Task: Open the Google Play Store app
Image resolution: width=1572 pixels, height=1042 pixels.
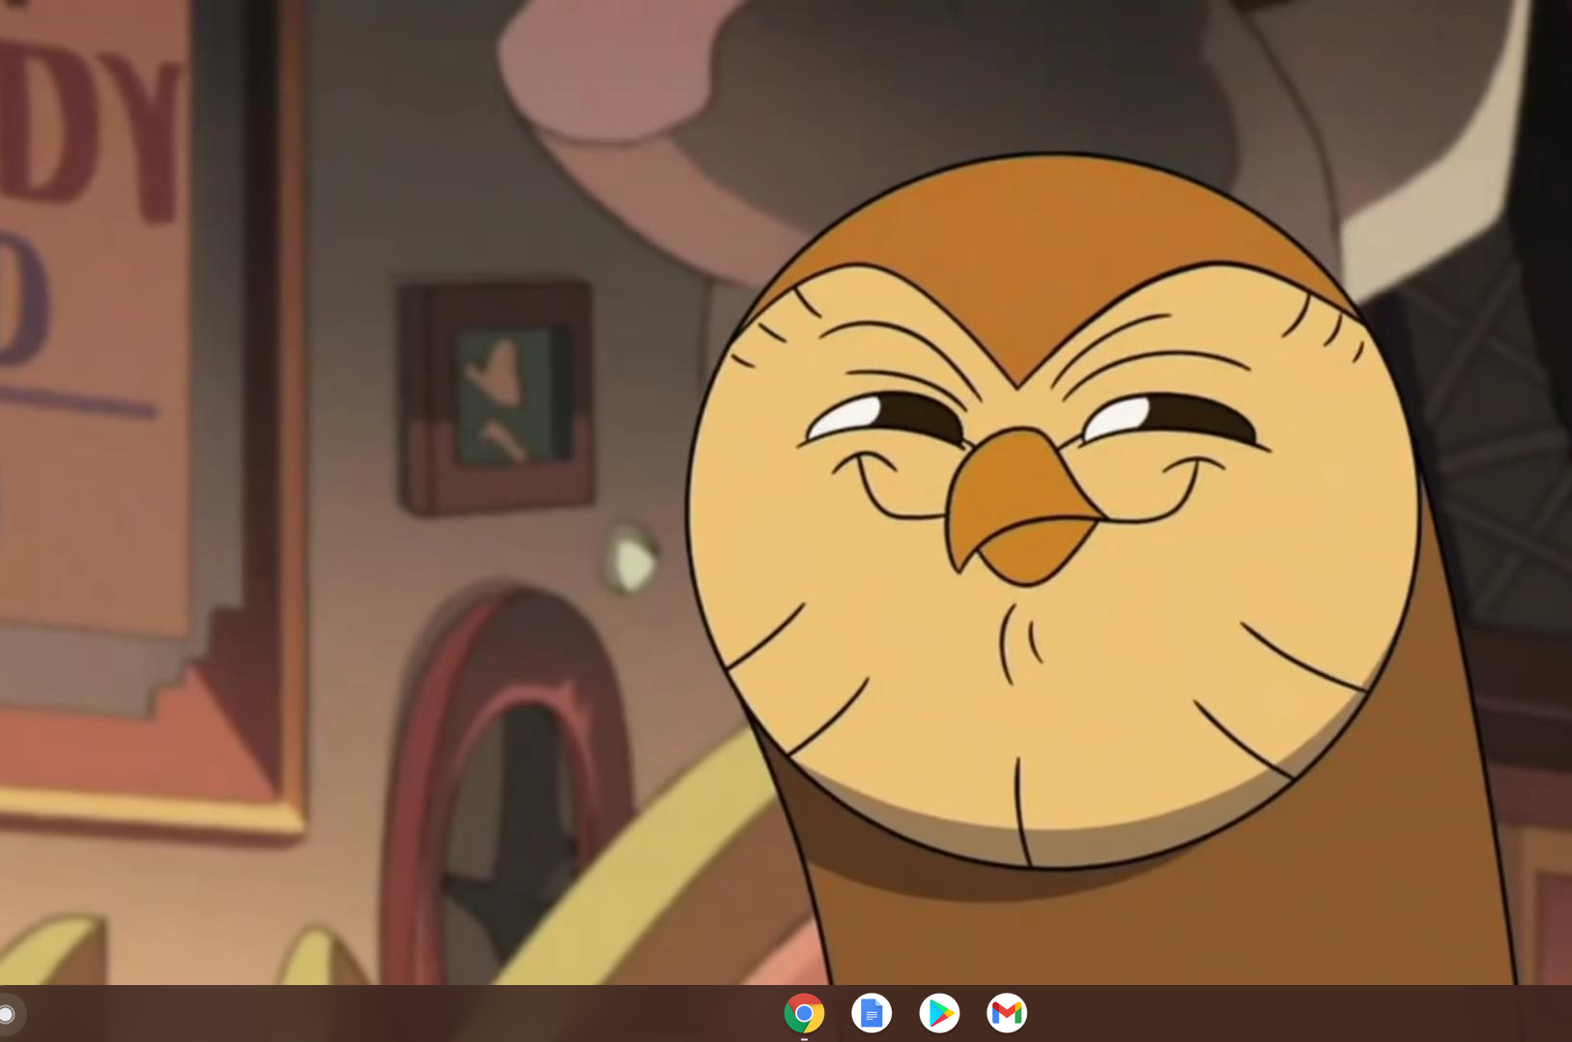Action: [939, 1013]
